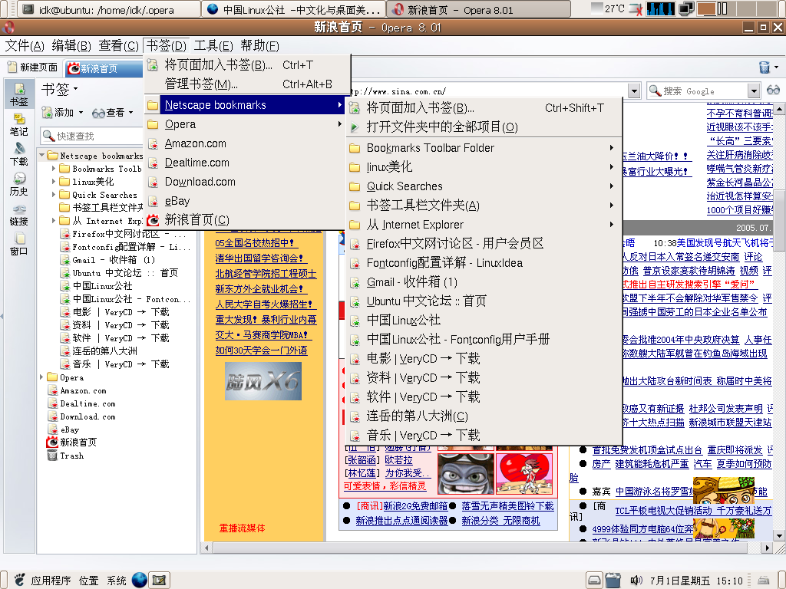The height and width of the screenshot is (589, 786).
Task: Click the globe browser icon in bottom panel
Action: click(140, 580)
